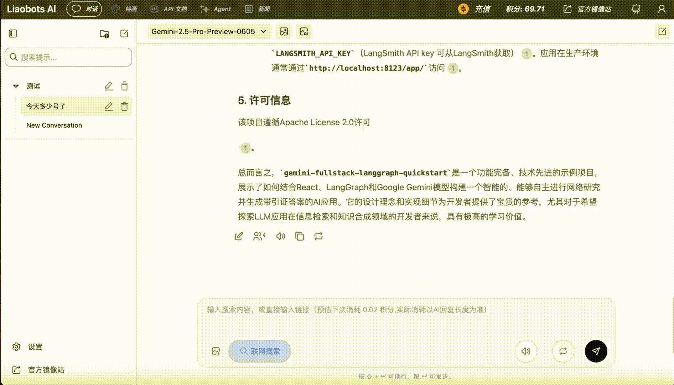Toggle 联网搜索 web search mode
This screenshot has height=385, width=674.
tap(259, 351)
